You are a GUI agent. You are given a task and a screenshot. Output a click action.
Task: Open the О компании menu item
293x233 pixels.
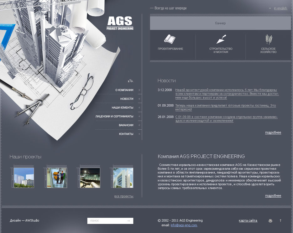(x=124, y=90)
